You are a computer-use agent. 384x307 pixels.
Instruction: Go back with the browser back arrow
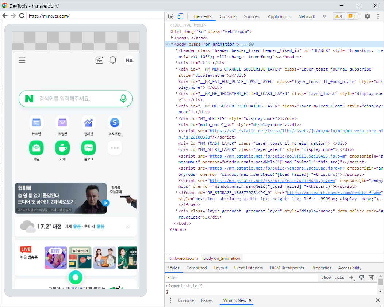click(x=5, y=16)
